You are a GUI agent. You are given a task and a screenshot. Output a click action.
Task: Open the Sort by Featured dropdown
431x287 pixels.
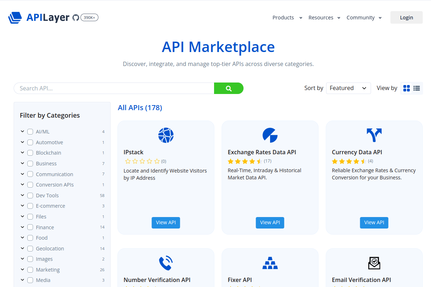(348, 88)
